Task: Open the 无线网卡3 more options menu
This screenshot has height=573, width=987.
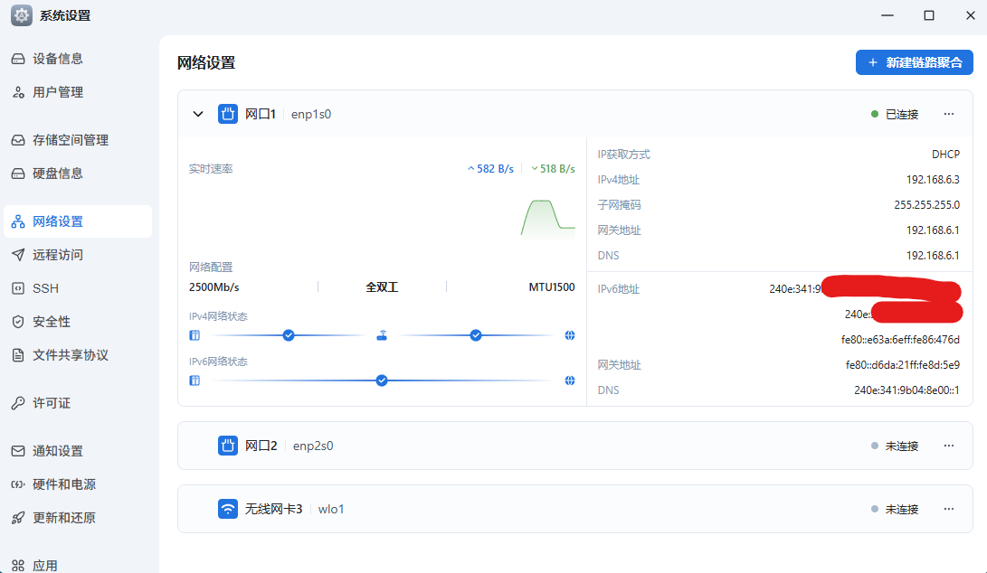Action: (x=949, y=508)
